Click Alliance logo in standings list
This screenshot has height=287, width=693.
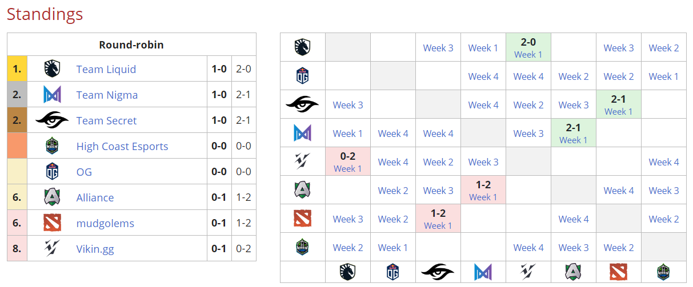point(52,197)
